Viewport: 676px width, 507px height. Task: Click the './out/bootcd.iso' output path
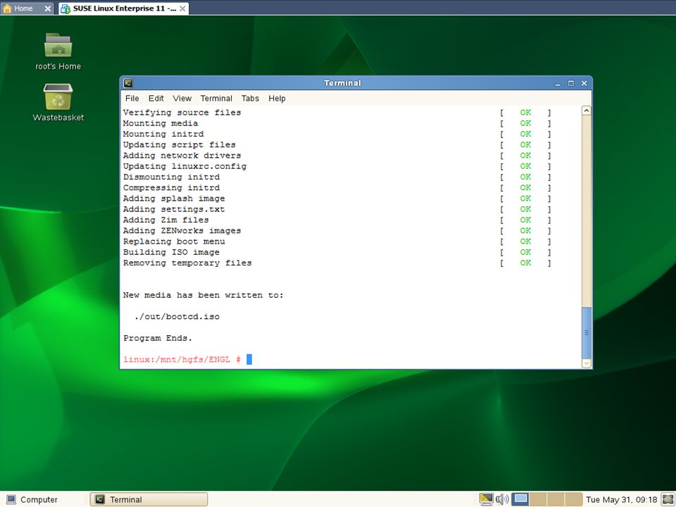pos(177,316)
